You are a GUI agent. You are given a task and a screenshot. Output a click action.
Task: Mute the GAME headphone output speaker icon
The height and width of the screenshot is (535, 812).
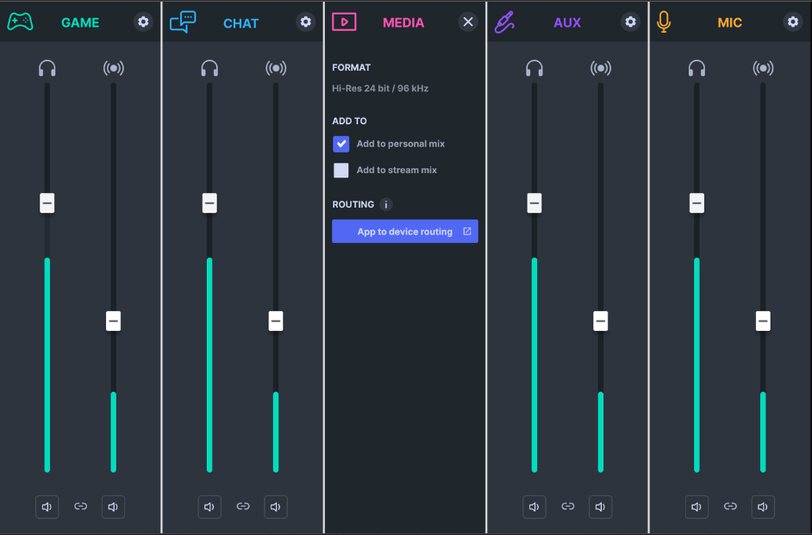coord(47,507)
